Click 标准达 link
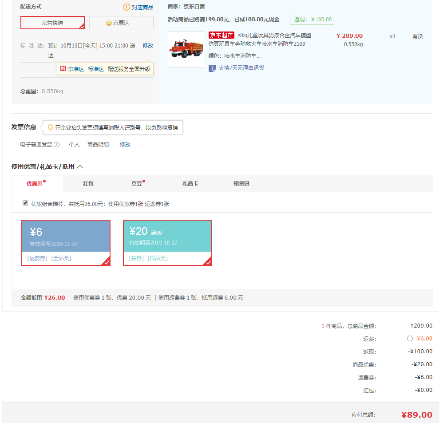Screen dimensions: 439x423 (96, 69)
